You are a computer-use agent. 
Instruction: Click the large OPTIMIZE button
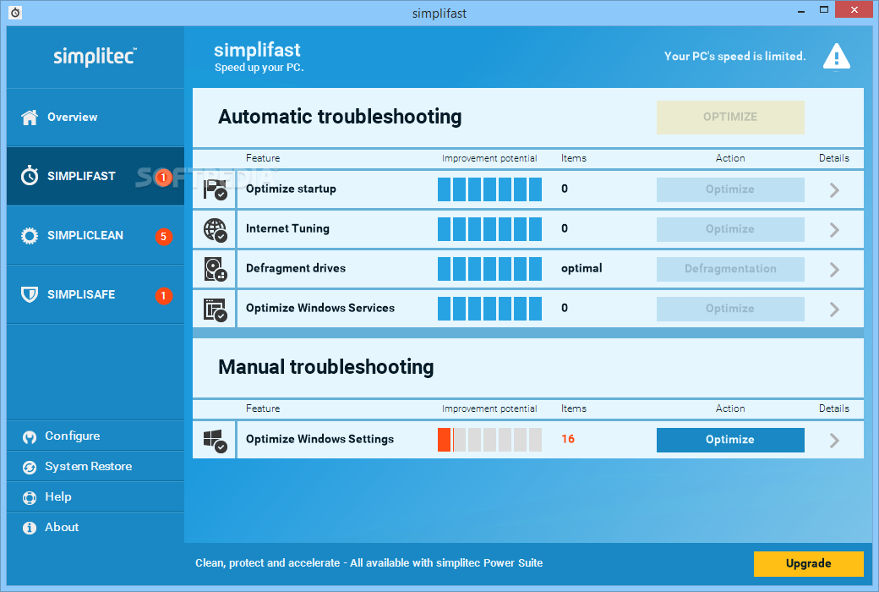click(x=730, y=118)
